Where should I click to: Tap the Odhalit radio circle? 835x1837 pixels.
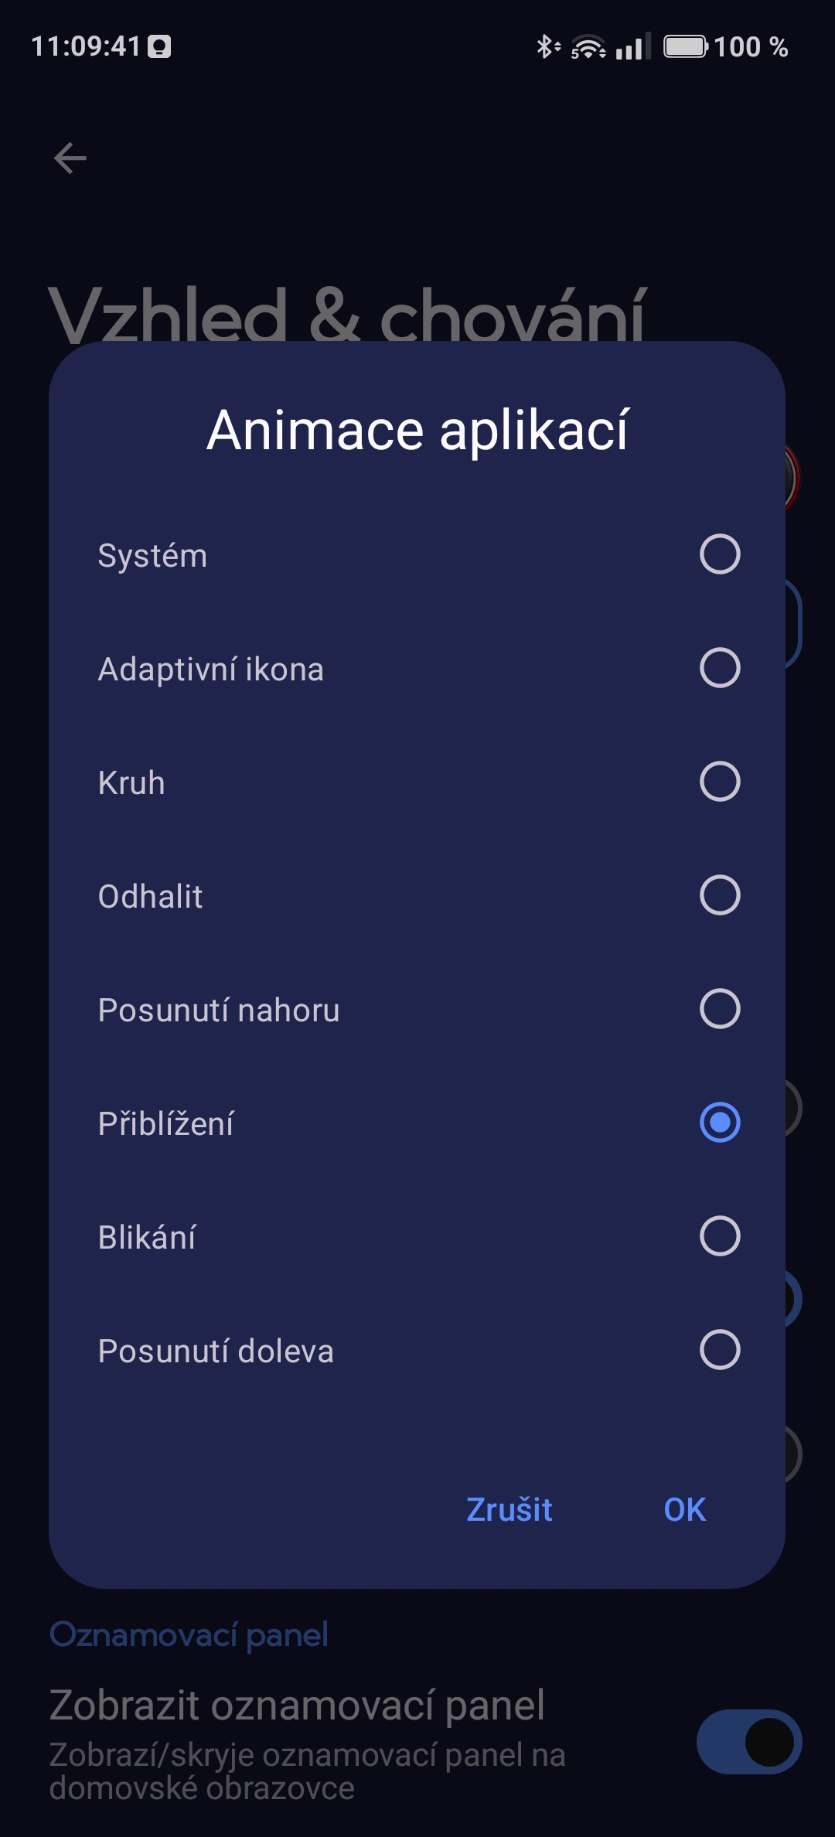tap(720, 895)
